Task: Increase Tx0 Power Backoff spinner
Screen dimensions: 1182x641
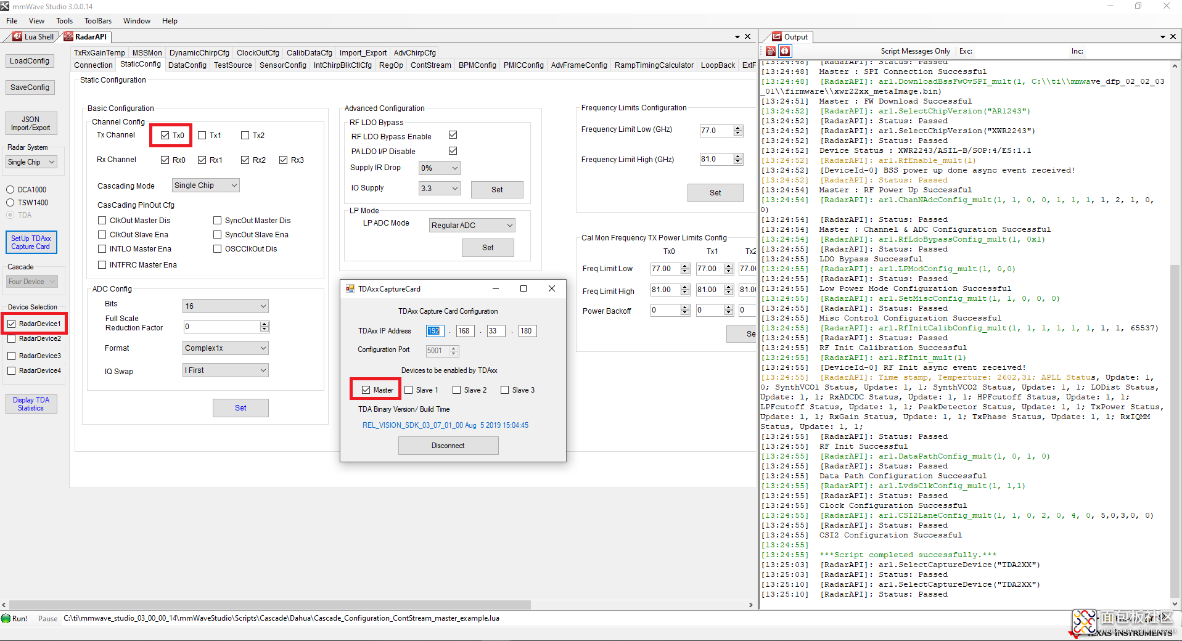Action: (x=685, y=308)
